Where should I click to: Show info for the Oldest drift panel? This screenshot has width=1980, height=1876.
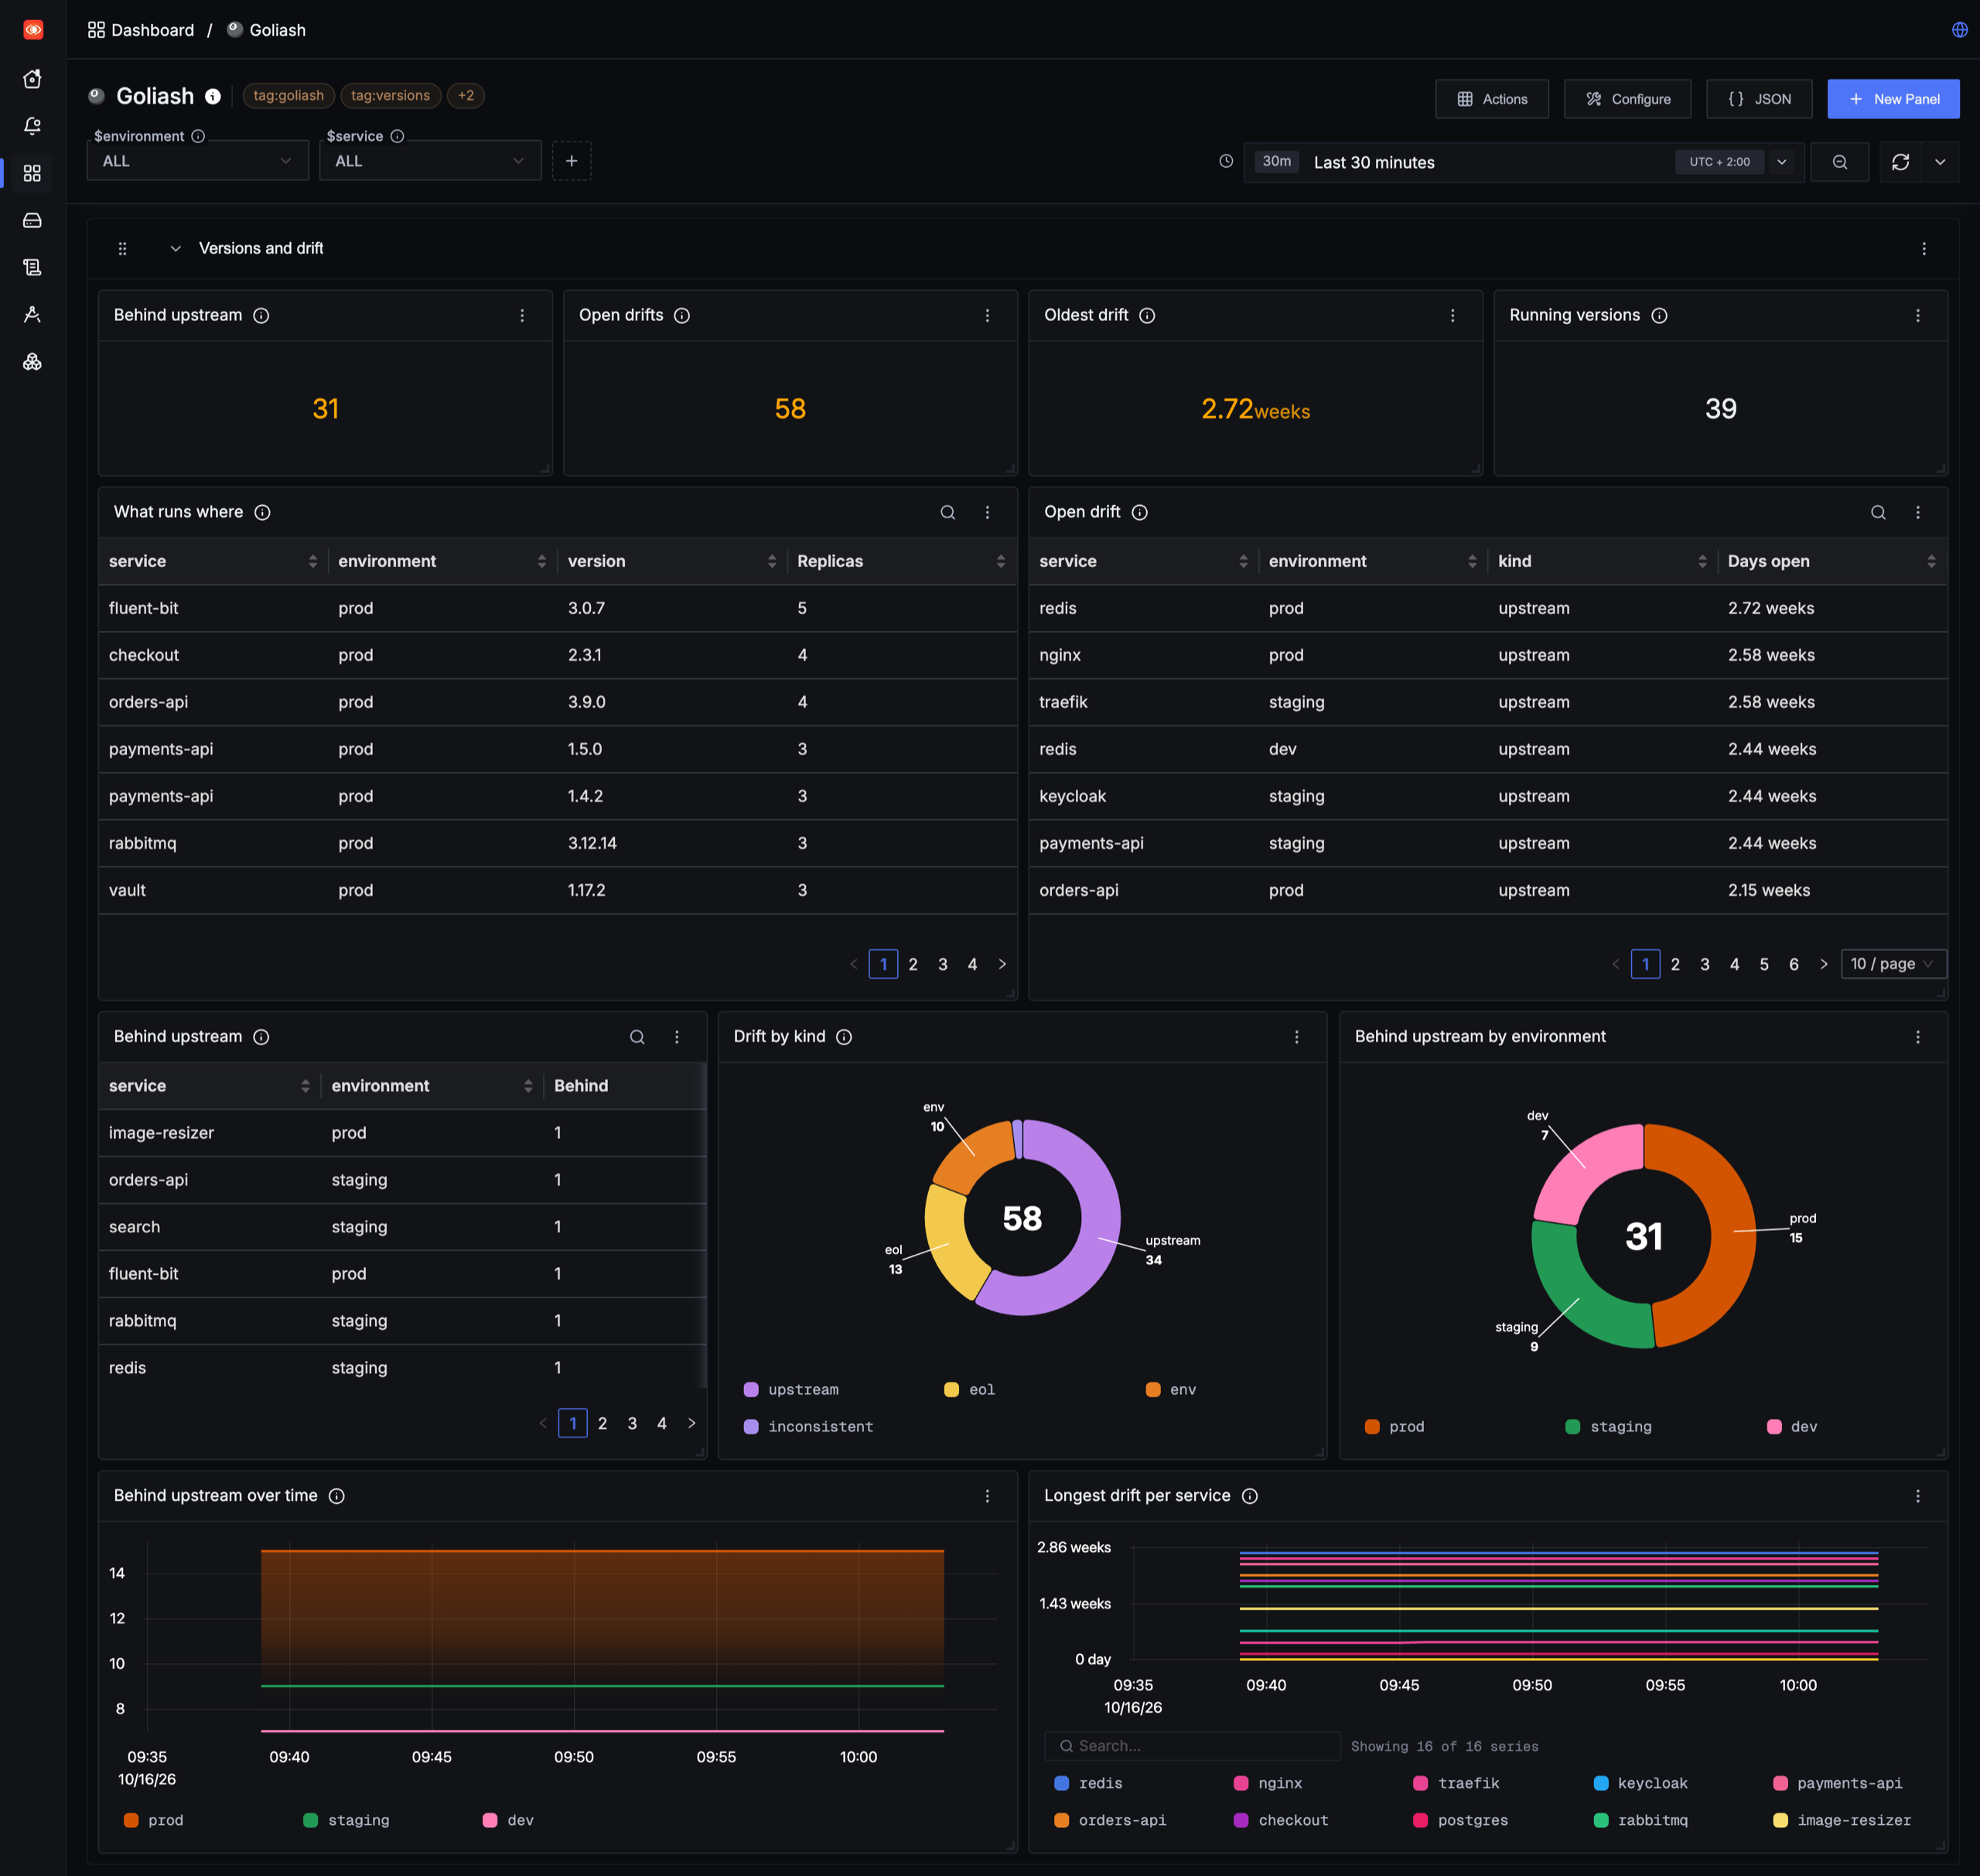coord(1146,315)
